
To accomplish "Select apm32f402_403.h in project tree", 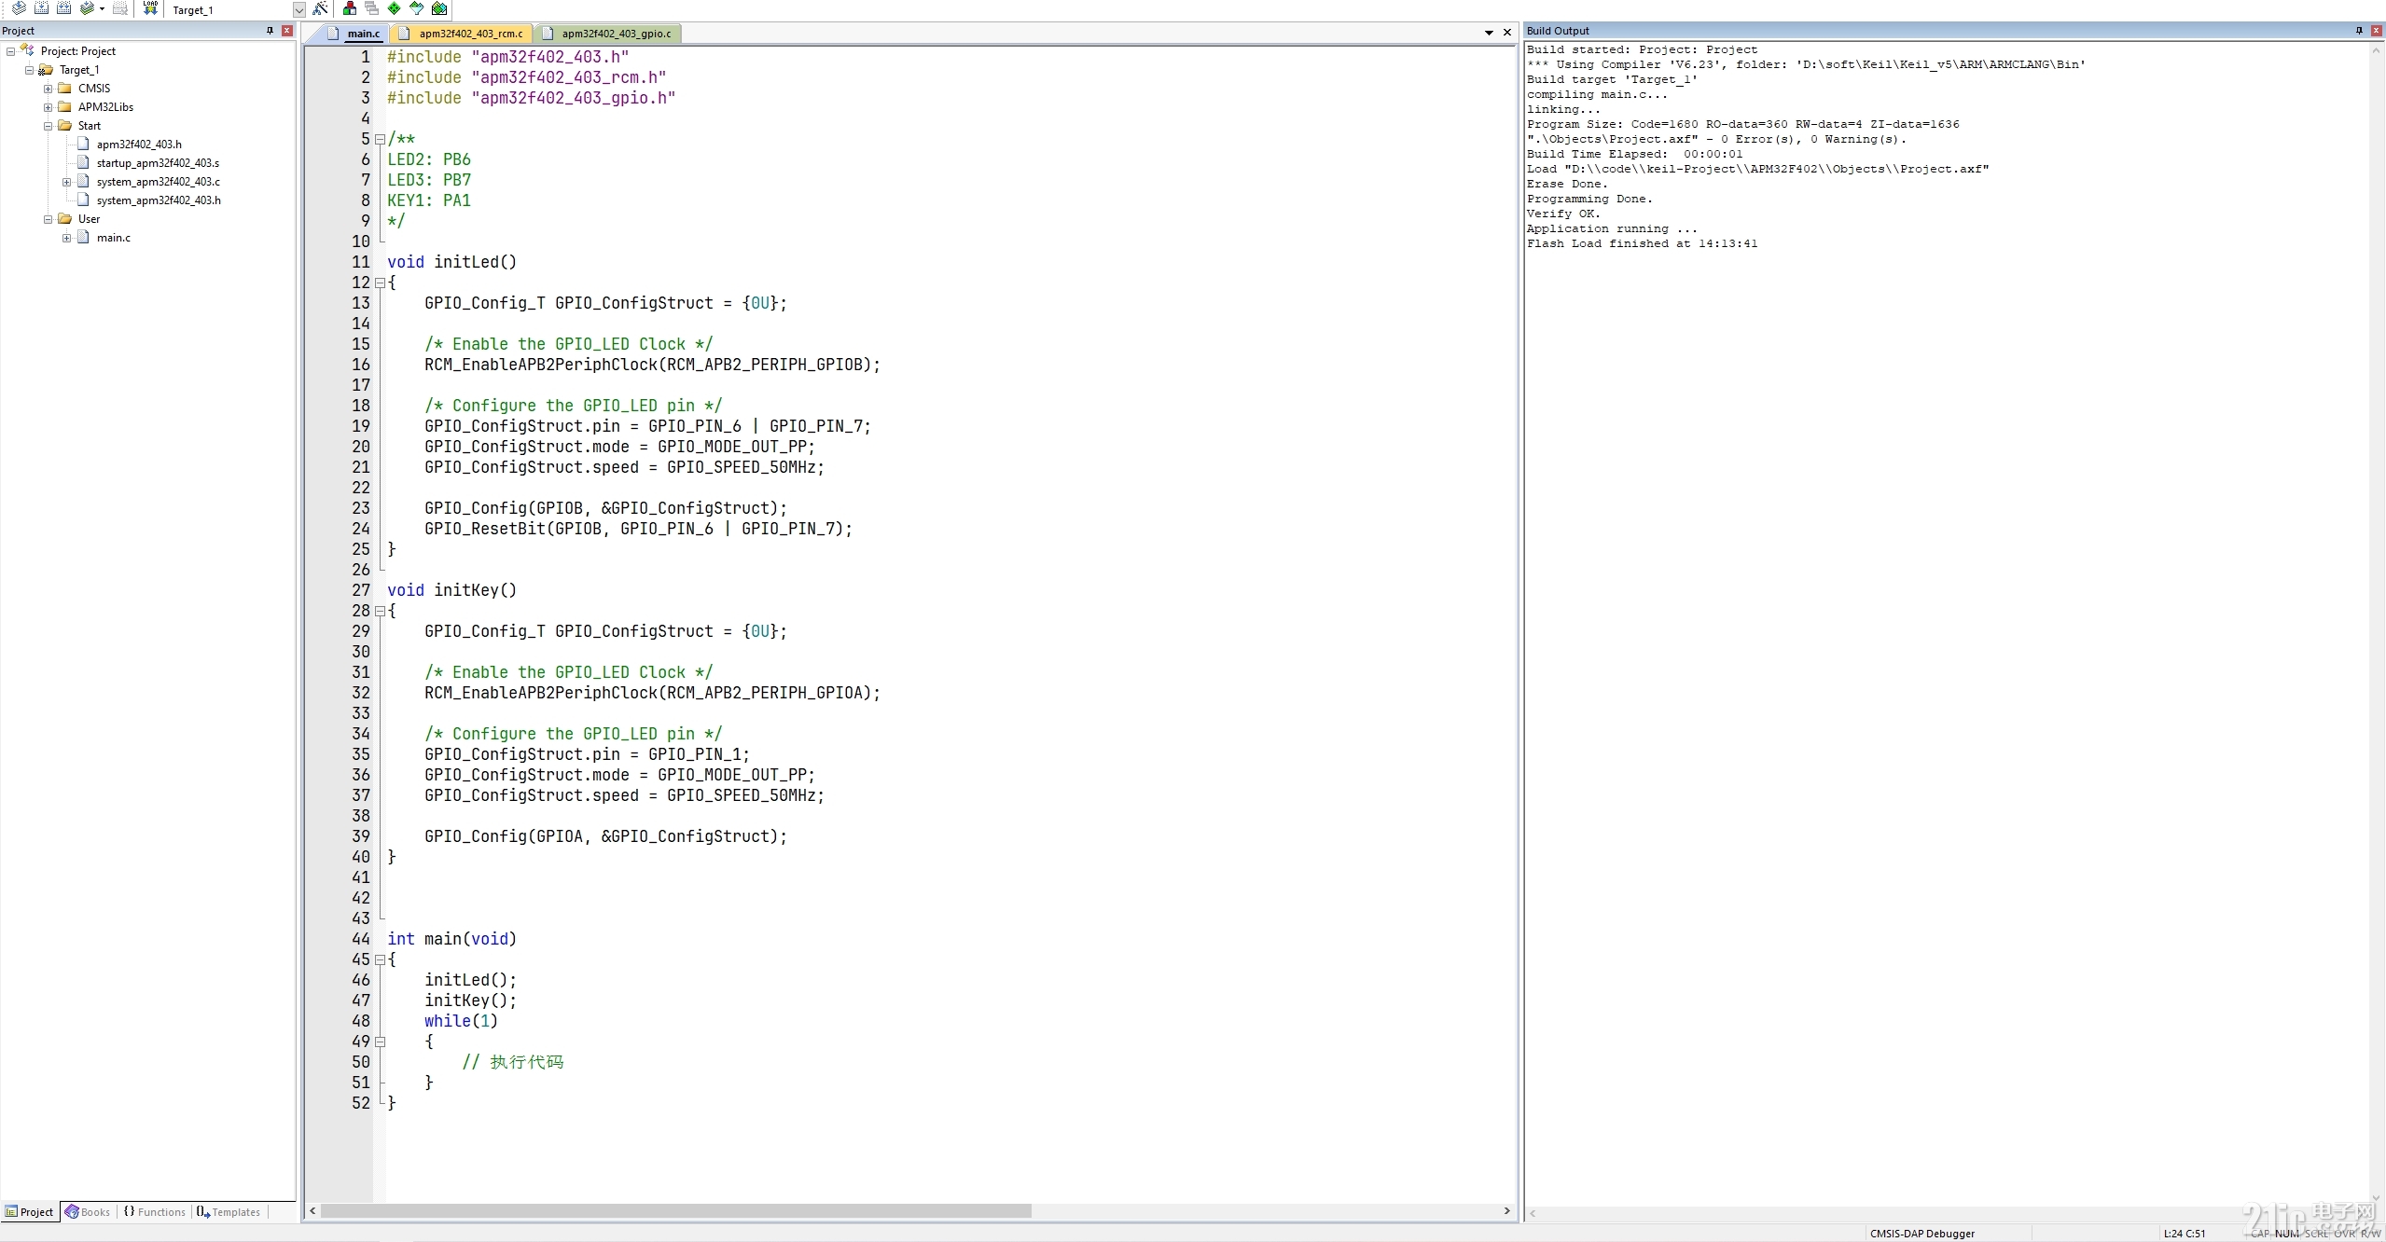I will click(x=139, y=145).
